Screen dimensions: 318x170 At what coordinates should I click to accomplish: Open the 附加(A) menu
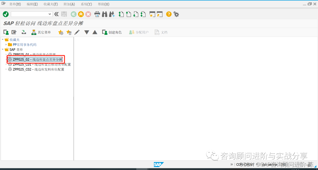coord(69,4)
